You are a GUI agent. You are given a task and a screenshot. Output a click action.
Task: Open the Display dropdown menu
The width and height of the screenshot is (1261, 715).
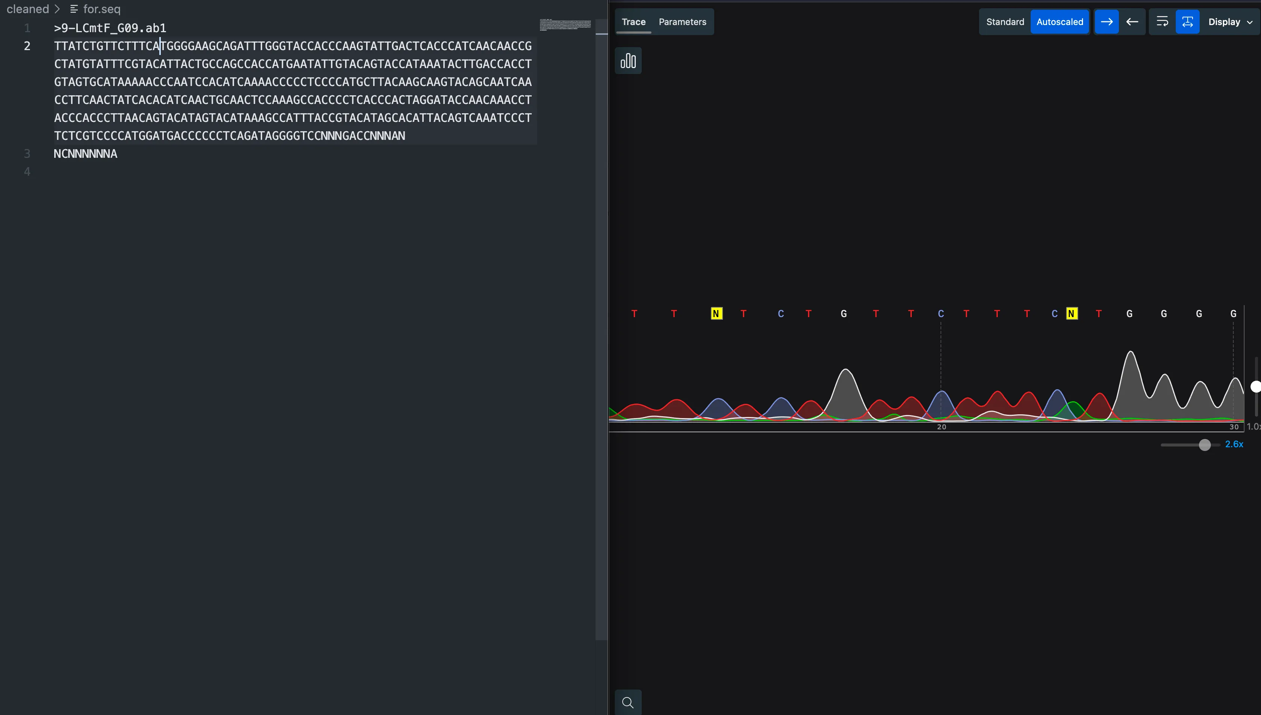pyautogui.click(x=1224, y=22)
